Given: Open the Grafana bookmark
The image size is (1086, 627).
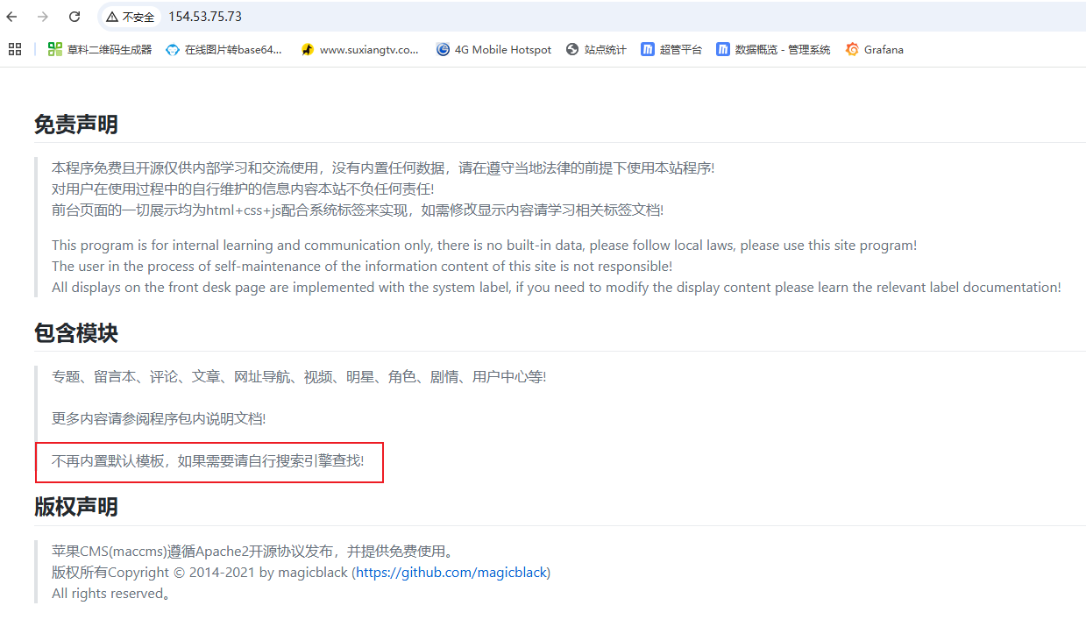Looking at the screenshot, I should pos(874,50).
